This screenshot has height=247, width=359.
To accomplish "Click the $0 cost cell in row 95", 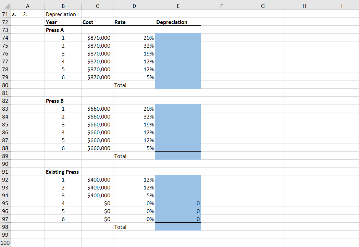I will [97, 203].
